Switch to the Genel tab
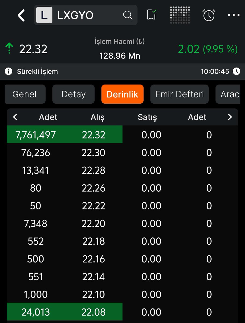Viewport: 245px width, 323px height. pos(25,94)
